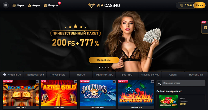Image resolution: width=208 pixels, height=110 pixels.
Task: Select the Производители tab
Action: click(35, 75)
